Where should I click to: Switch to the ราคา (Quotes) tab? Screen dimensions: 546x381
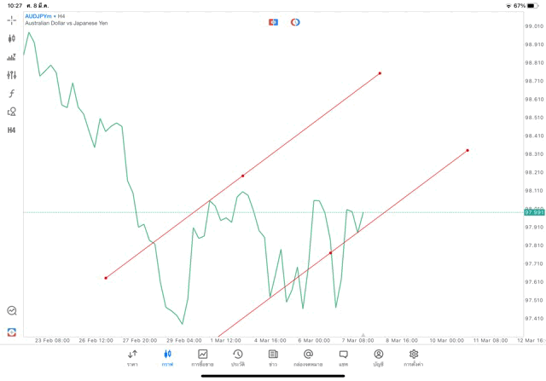(132, 357)
